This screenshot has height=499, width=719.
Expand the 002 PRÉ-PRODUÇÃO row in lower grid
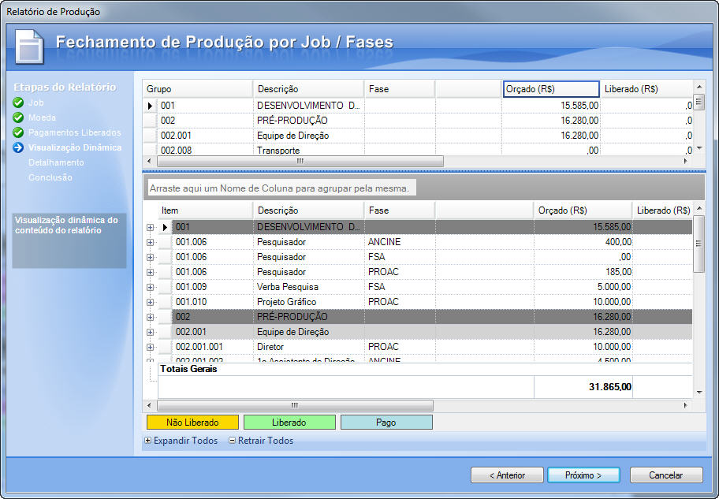[150, 317]
